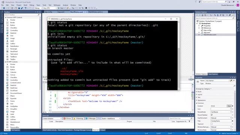Select the Canvas control in Toolbox

[x=13, y=75]
